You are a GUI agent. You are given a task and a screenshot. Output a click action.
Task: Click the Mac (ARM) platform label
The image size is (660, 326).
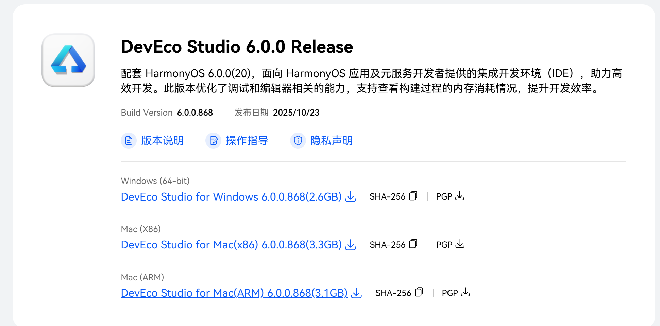[142, 277]
